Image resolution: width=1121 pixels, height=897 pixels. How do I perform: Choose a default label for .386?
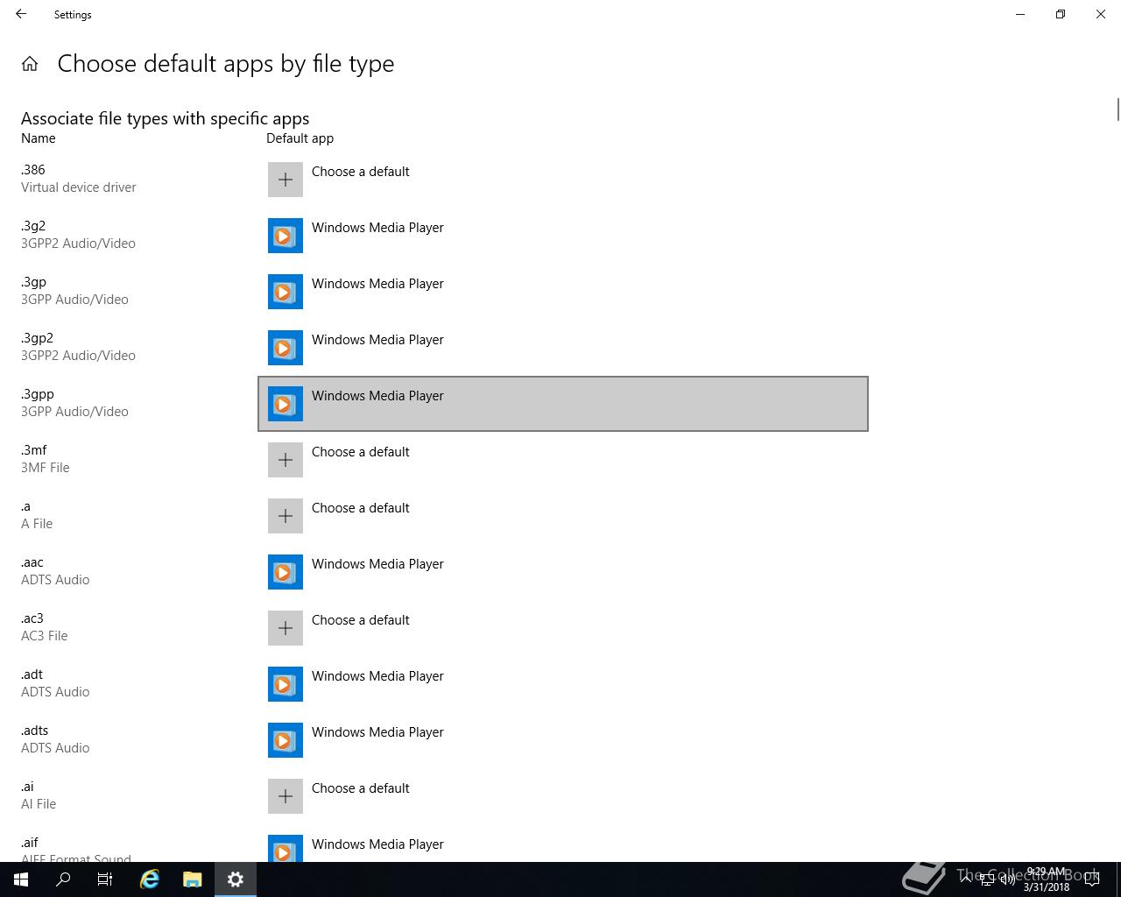pos(361,172)
